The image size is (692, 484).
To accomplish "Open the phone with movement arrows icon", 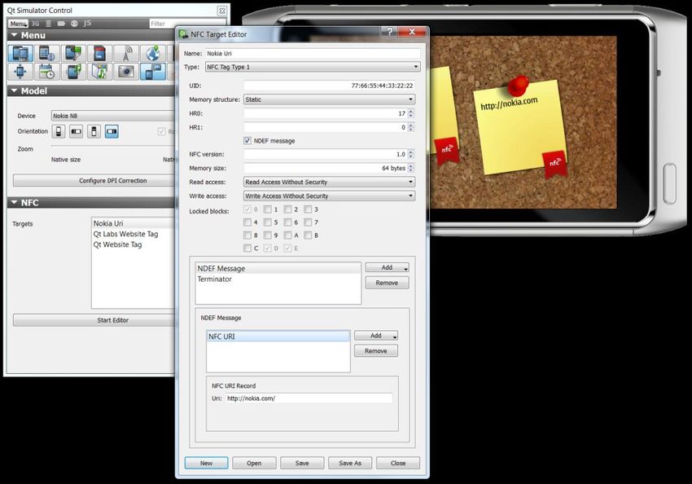I will [x=20, y=71].
